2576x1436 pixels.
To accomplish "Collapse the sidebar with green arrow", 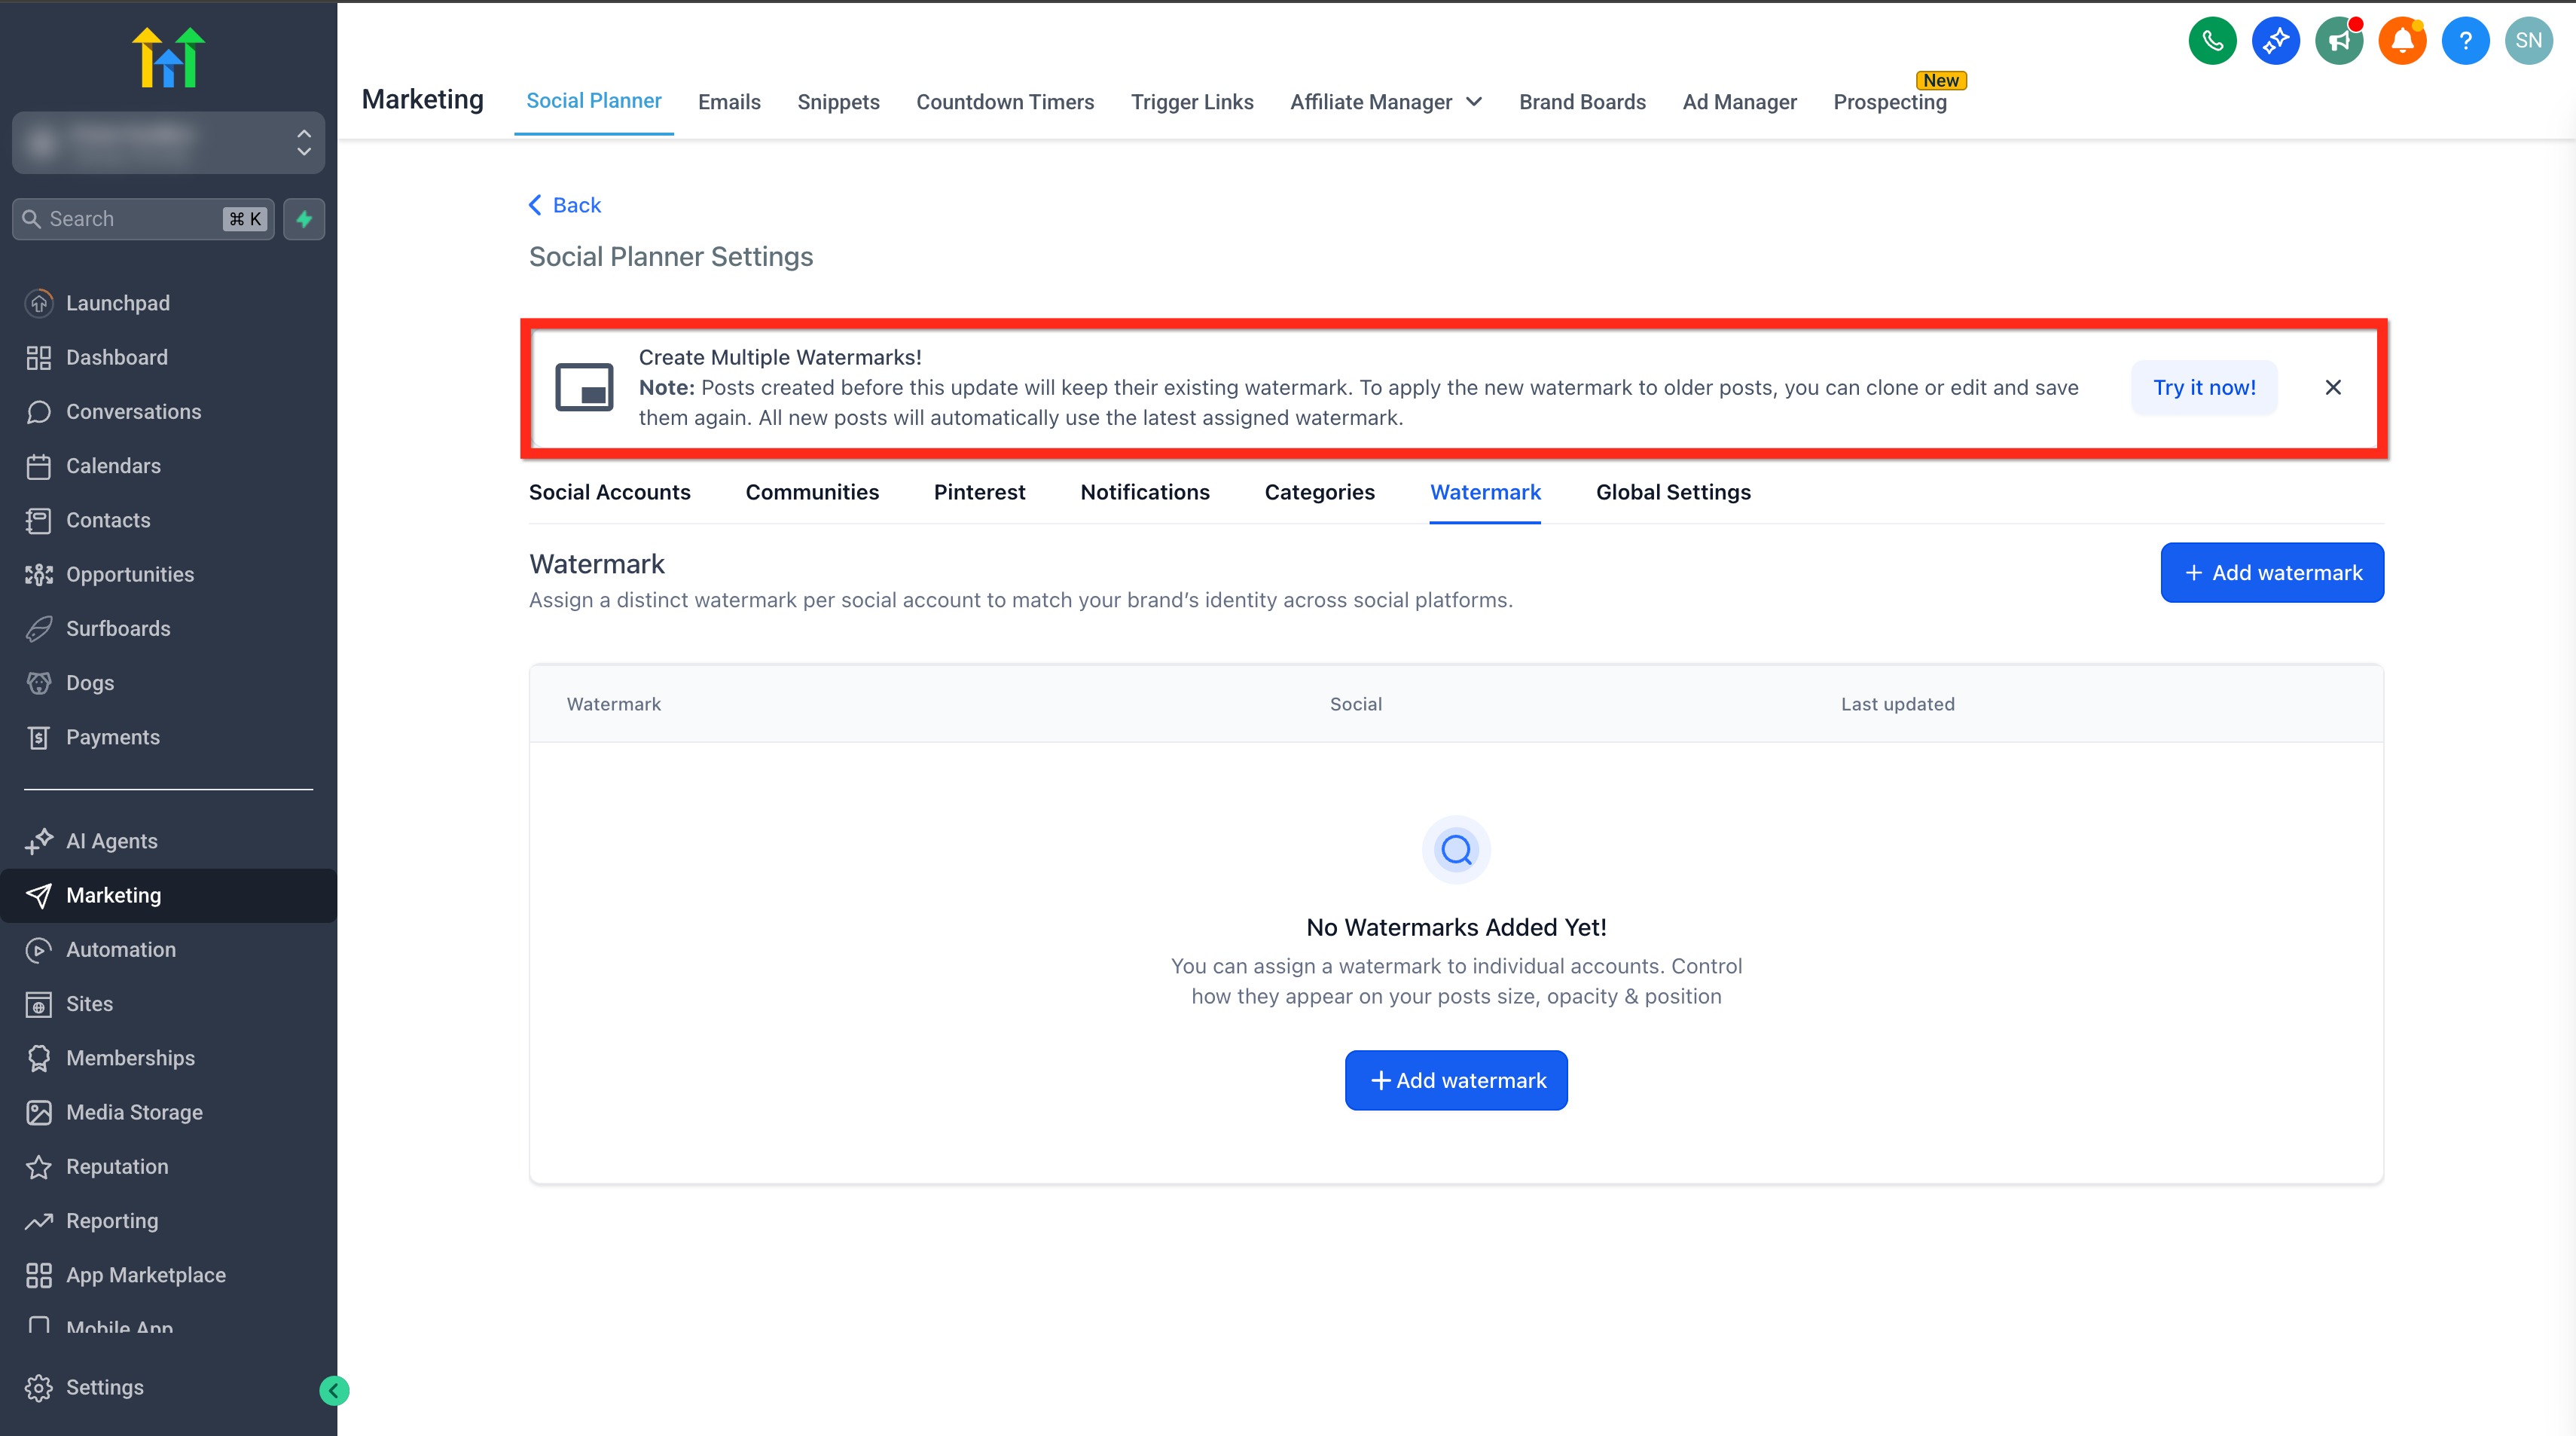I will point(334,1390).
